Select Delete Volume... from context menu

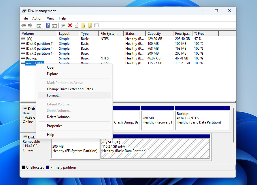tap(74, 117)
